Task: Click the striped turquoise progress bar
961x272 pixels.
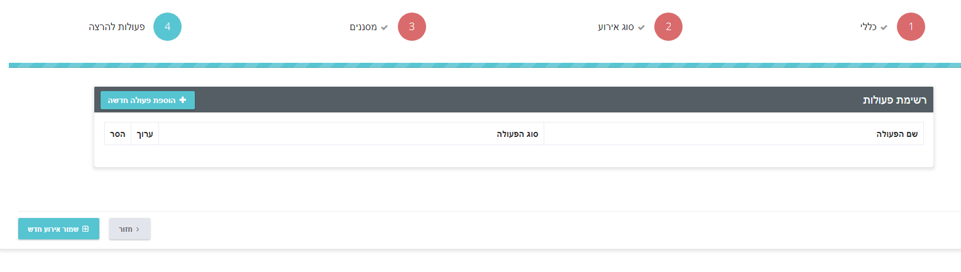Action: tap(485, 65)
